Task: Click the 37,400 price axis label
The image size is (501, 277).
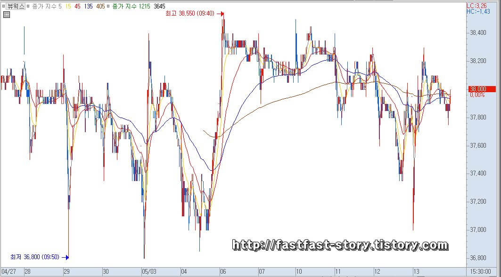Action: 478,174
